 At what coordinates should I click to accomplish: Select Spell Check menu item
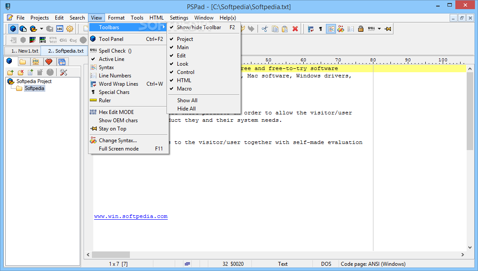click(129, 51)
